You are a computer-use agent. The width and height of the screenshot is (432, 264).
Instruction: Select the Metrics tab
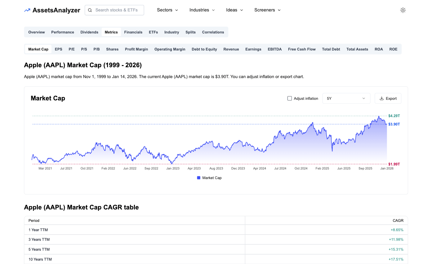(x=111, y=32)
